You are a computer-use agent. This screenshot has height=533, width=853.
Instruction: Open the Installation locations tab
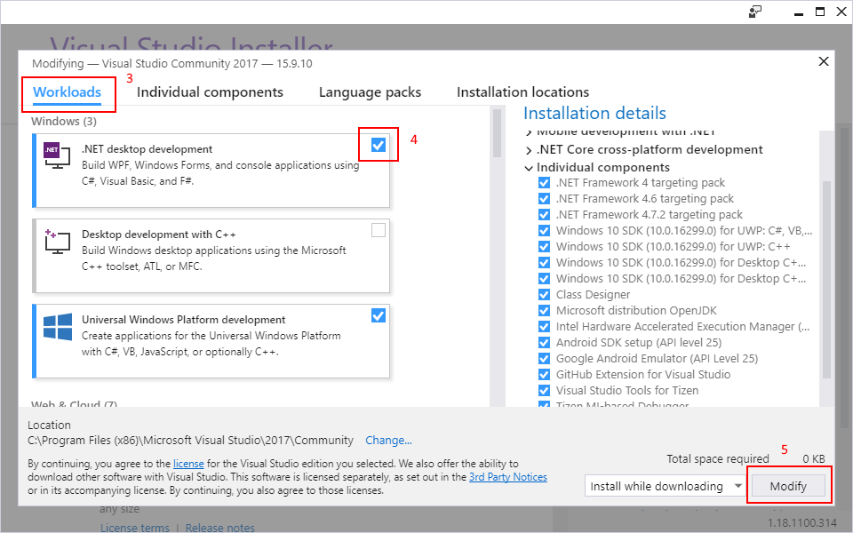click(522, 91)
